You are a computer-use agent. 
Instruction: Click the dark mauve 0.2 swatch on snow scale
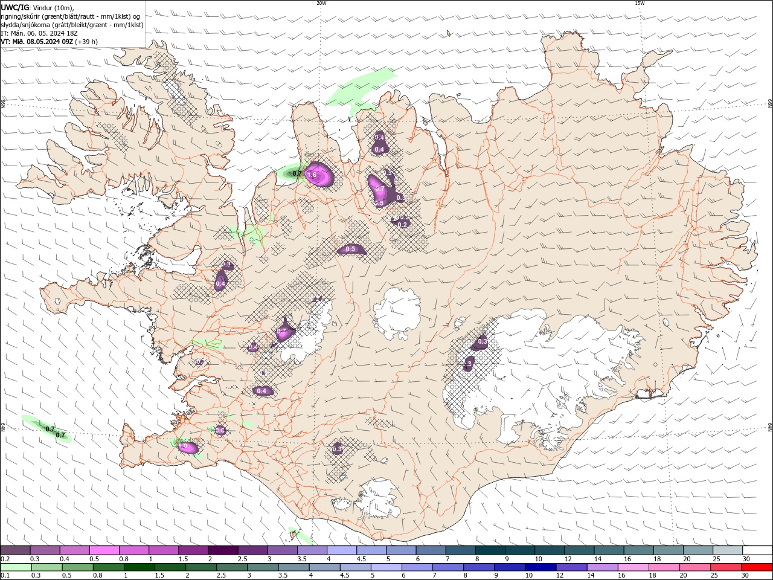click(x=15, y=550)
